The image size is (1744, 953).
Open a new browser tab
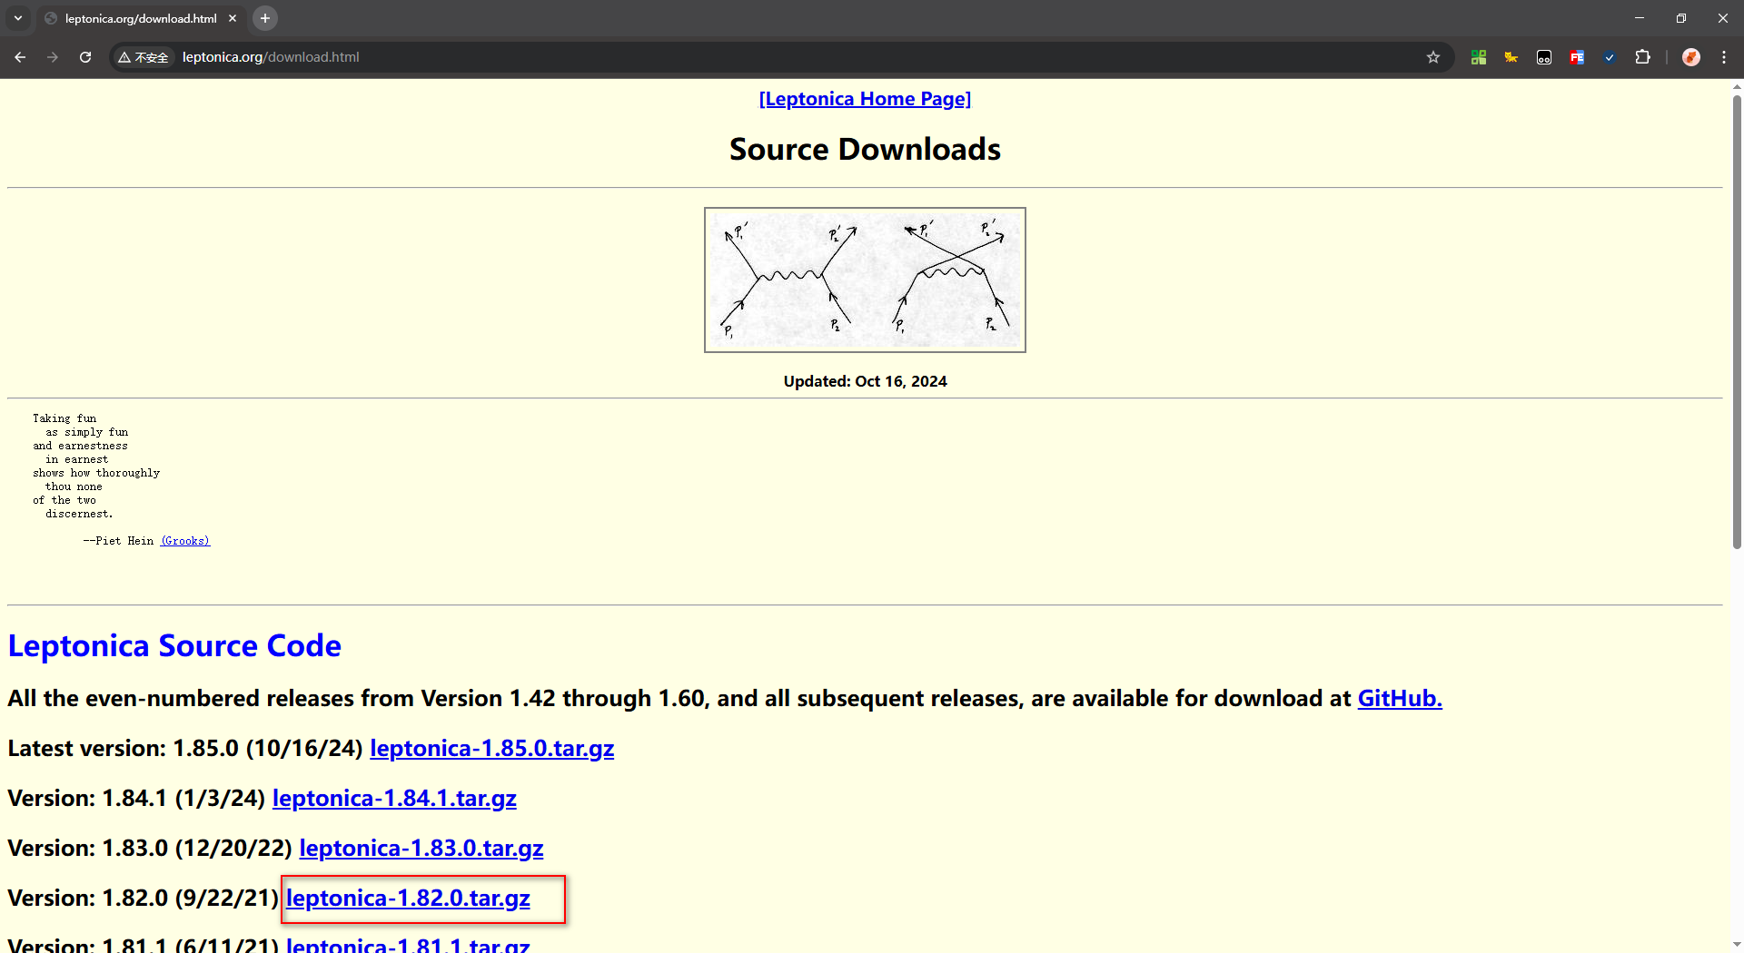pos(265,18)
